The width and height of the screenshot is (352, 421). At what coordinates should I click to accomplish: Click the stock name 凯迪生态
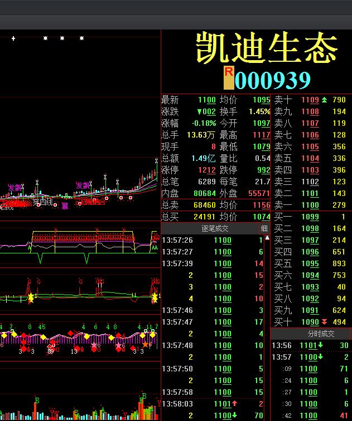click(x=267, y=48)
